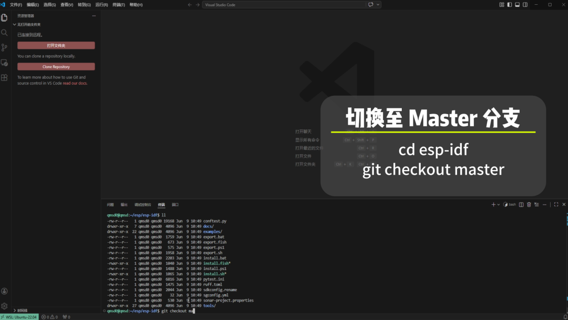Navigate forward with the right arrow
The image size is (568, 320).
click(x=197, y=5)
